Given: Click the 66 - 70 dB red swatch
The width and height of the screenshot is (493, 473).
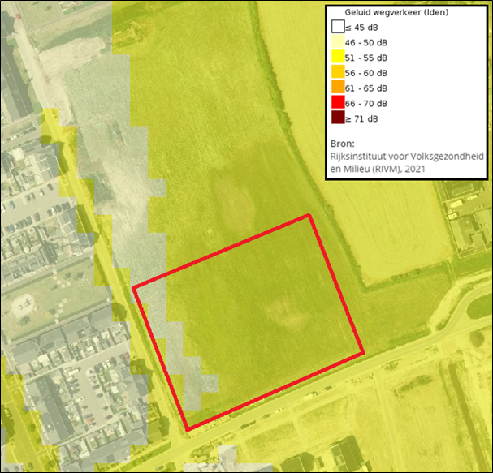Looking at the screenshot, I should (338, 103).
